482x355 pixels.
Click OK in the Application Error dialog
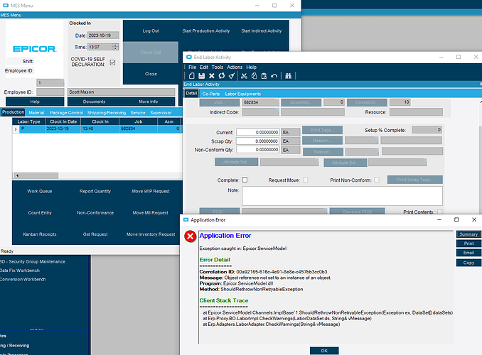pos(324,351)
